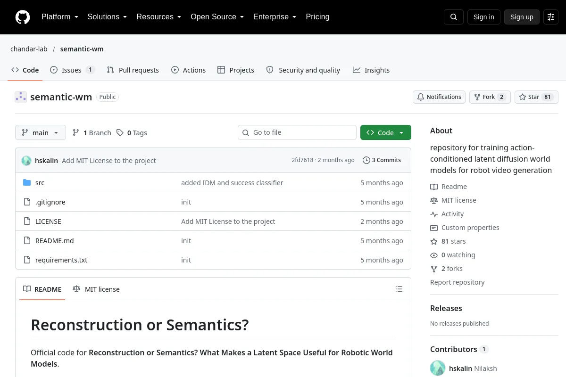566x377 pixels.
Task: Expand the Resources menu
Action: click(159, 17)
